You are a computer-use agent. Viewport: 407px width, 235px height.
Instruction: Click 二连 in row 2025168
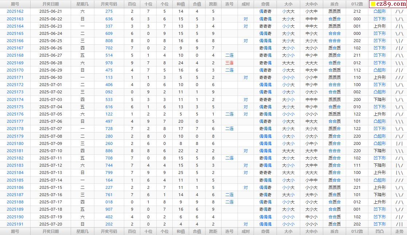[x=230, y=55]
